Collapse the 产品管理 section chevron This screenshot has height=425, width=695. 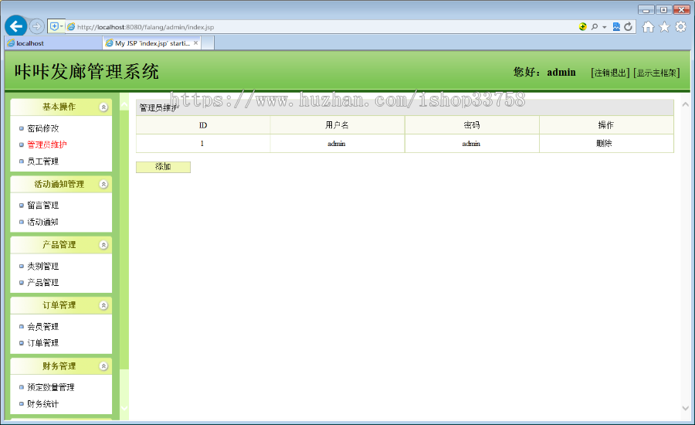point(103,245)
